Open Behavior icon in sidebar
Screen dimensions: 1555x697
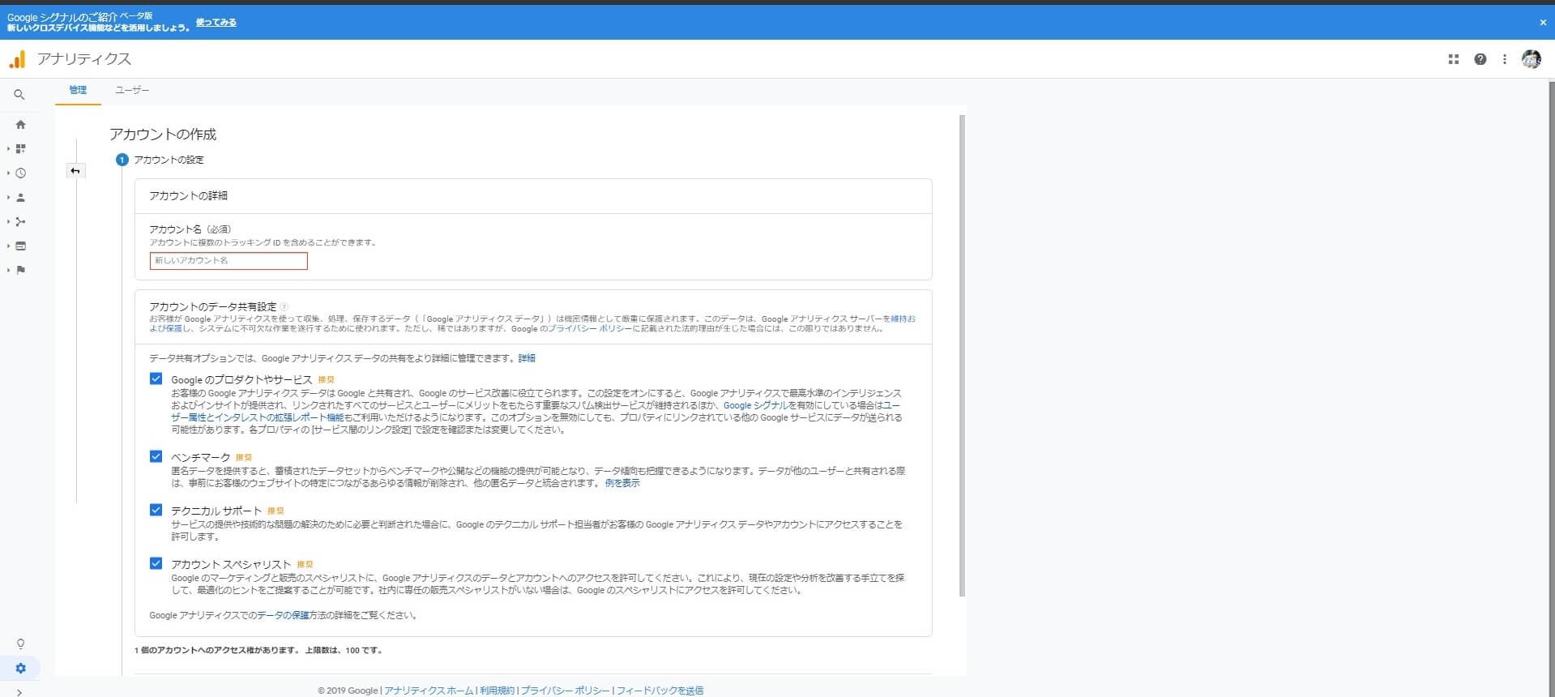pos(21,246)
